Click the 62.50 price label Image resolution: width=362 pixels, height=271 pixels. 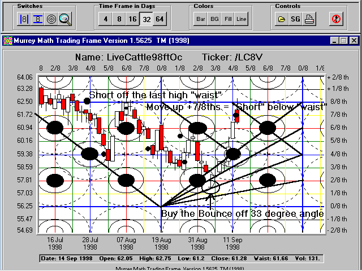click(x=25, y=102)
